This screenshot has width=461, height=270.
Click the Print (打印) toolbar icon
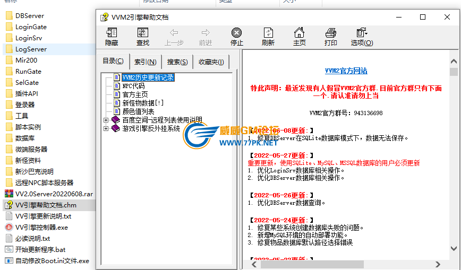pyautogui.click(x=331, y=37)
